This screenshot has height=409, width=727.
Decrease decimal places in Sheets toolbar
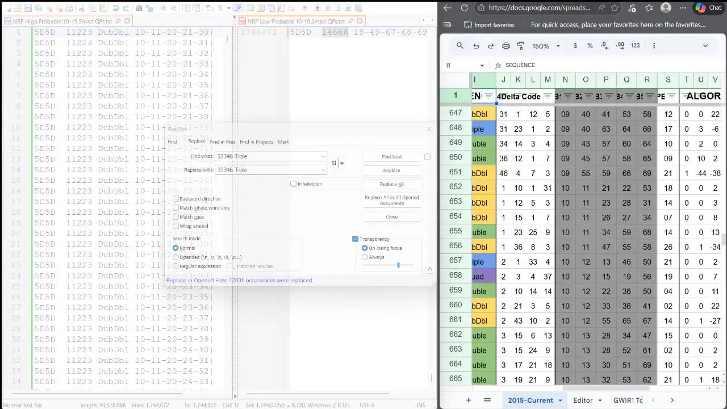[605, 46]
